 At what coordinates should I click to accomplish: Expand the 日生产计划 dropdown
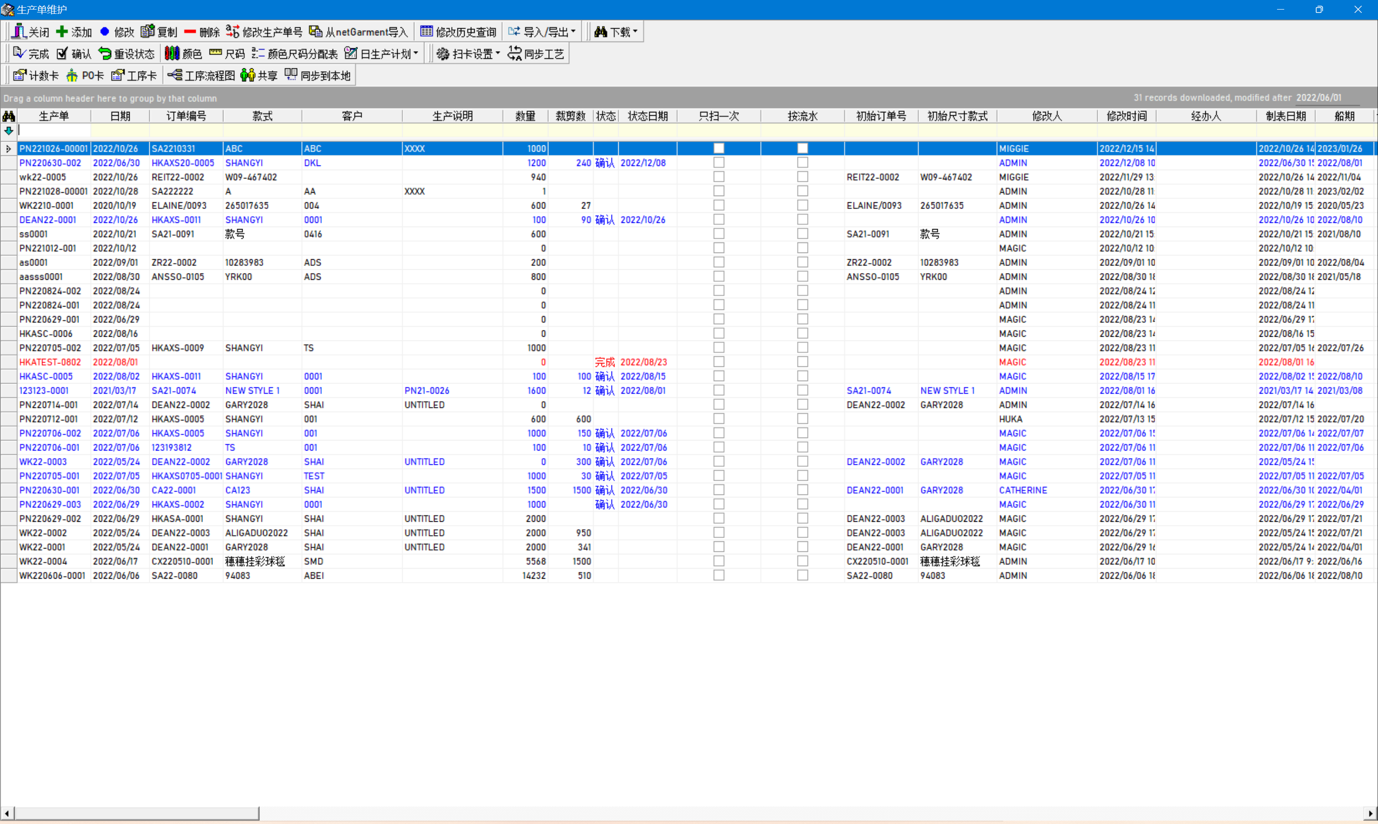click(415, 53)
